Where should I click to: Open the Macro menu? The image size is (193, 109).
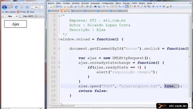[119, 3]
